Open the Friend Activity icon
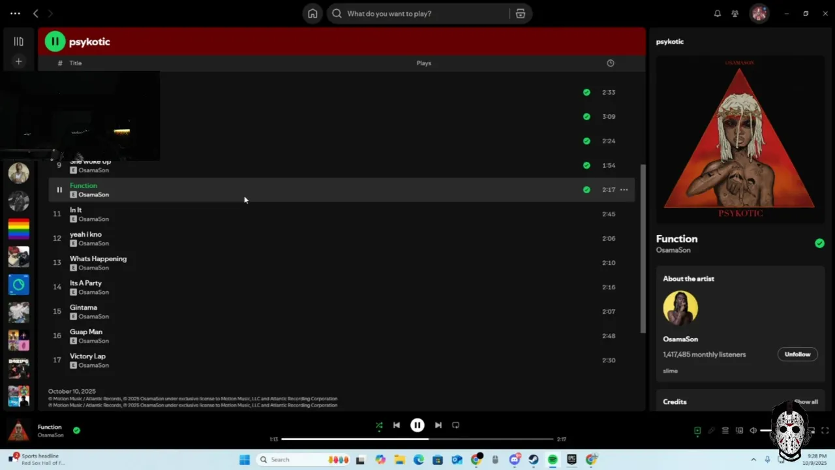This screenshot has height=470, width=835. coord(735,14)
